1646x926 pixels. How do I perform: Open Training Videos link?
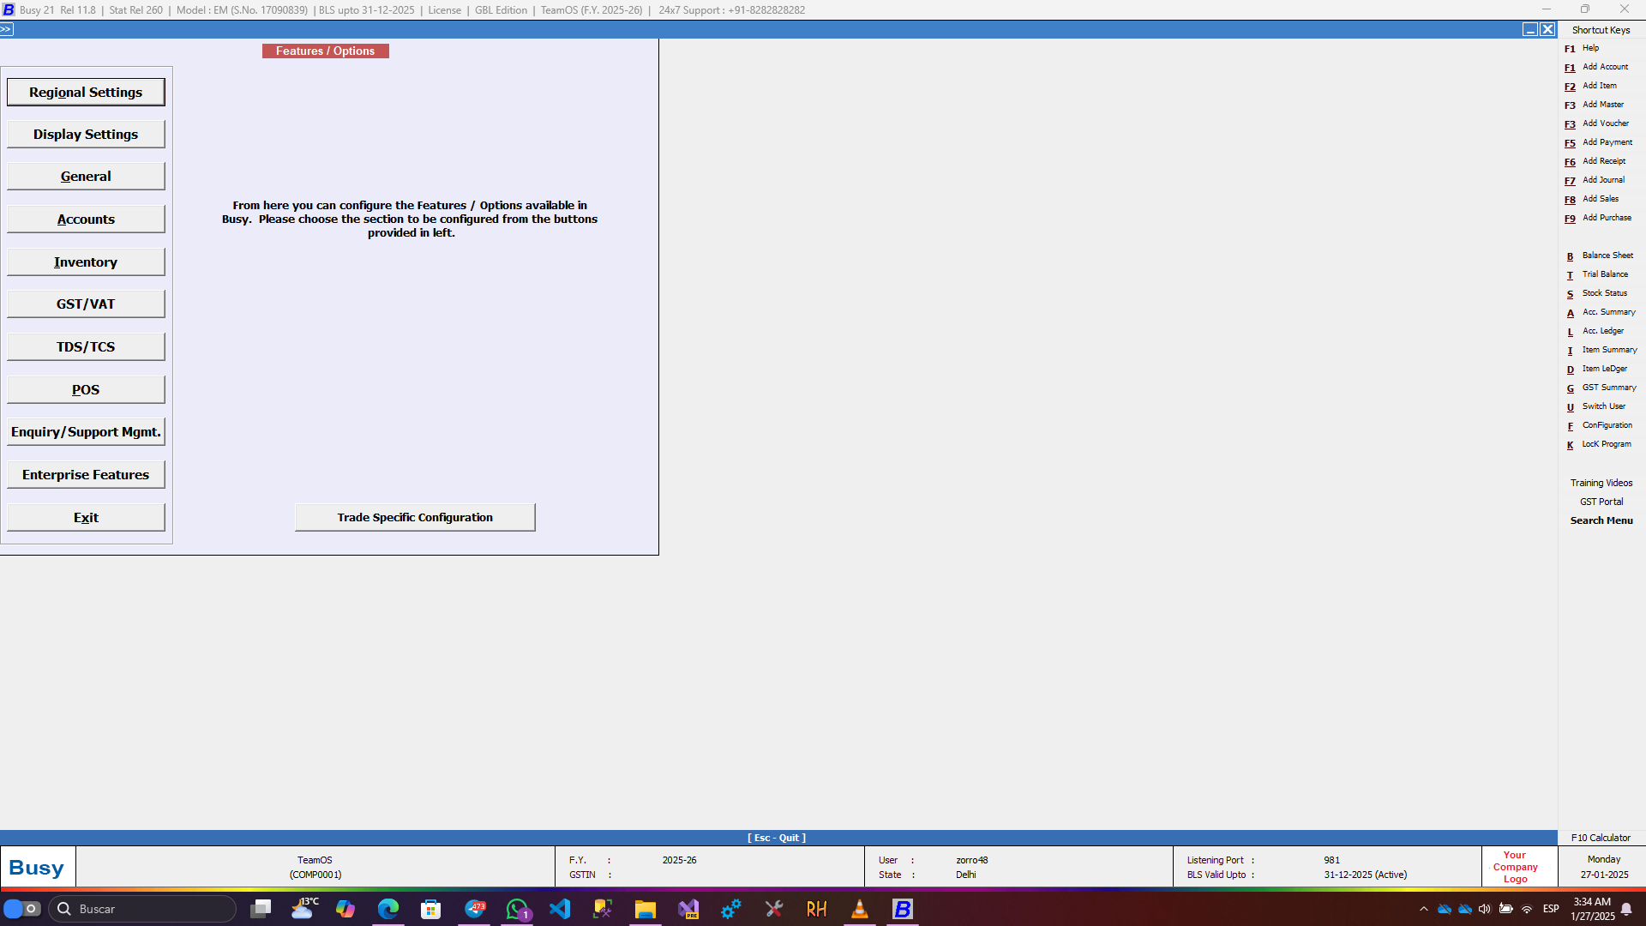coord(1601,483)
